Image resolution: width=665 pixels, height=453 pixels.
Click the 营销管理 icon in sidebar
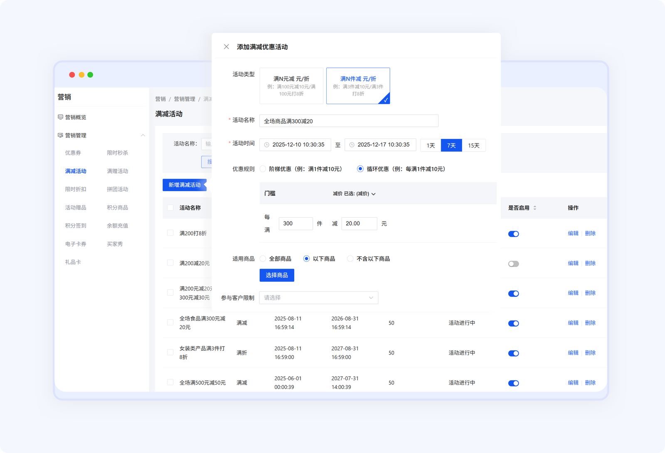pyautogui.click(x=60, y=135)
